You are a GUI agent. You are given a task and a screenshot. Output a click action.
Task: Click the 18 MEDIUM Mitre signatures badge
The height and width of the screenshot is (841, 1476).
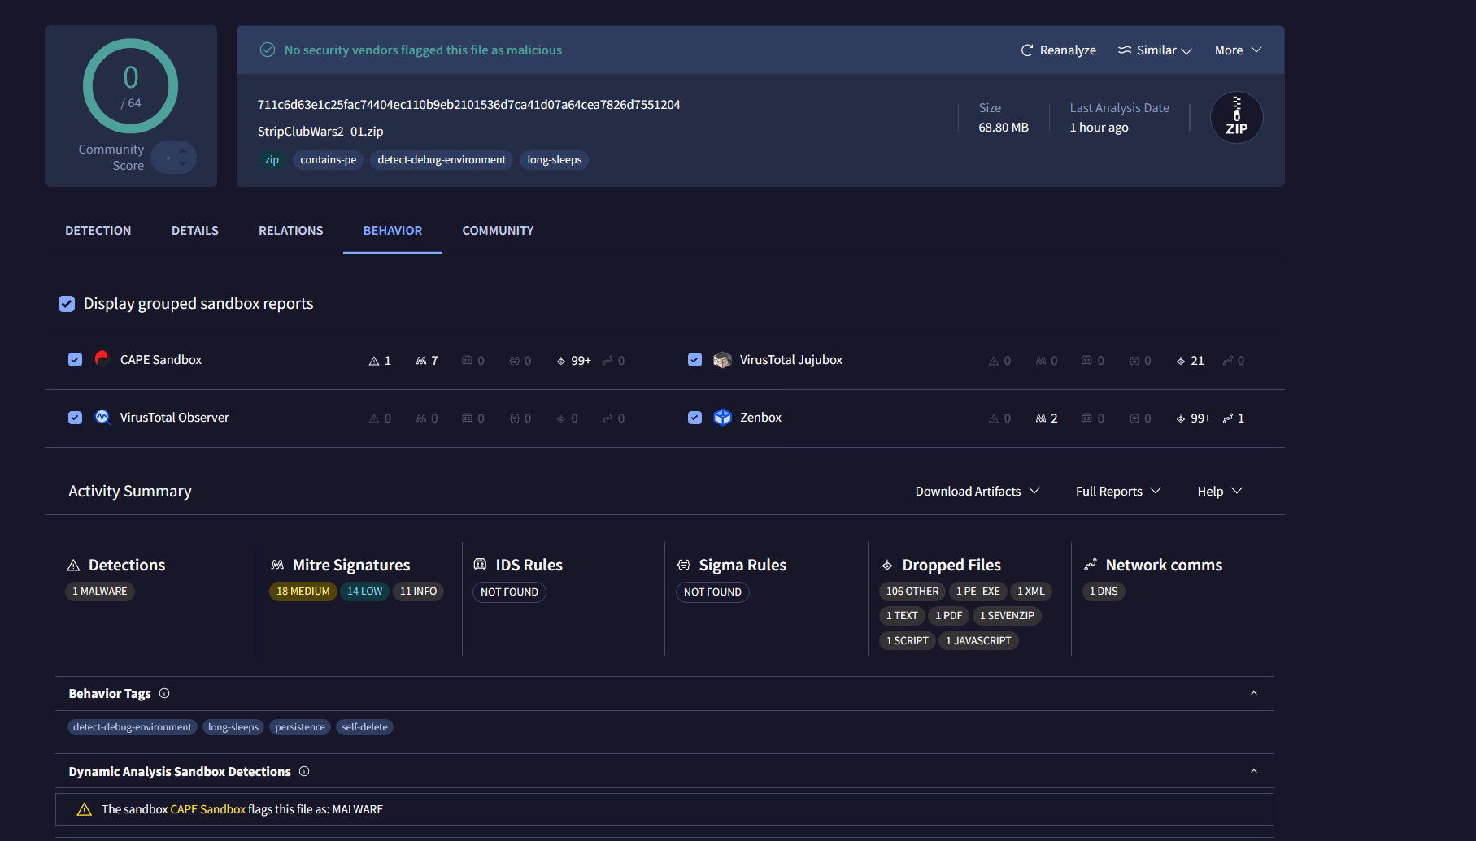pyautogui.click(x=303, y=592)
